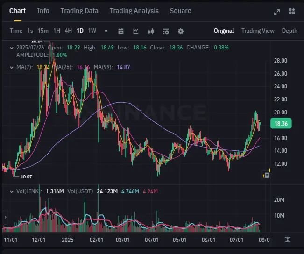Expand the left side panel arrow
Viewport: 304px width, 254px height.
6,217
